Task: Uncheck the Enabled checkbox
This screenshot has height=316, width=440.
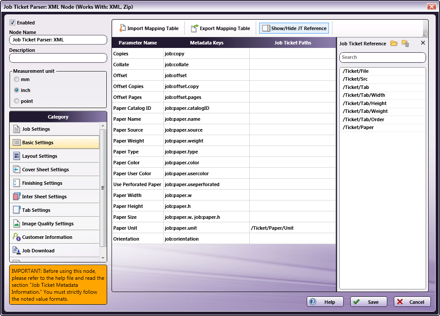Action: click(x=12, y=23)
